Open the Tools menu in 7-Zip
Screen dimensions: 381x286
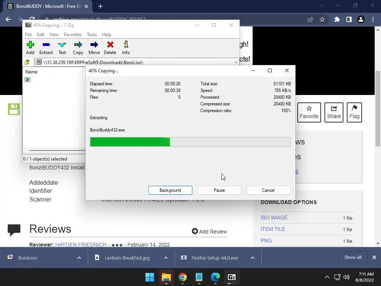[x=92, y=35]
